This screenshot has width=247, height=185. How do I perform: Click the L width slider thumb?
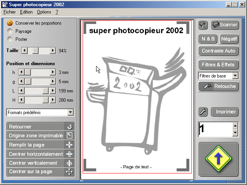click(46, 91)
